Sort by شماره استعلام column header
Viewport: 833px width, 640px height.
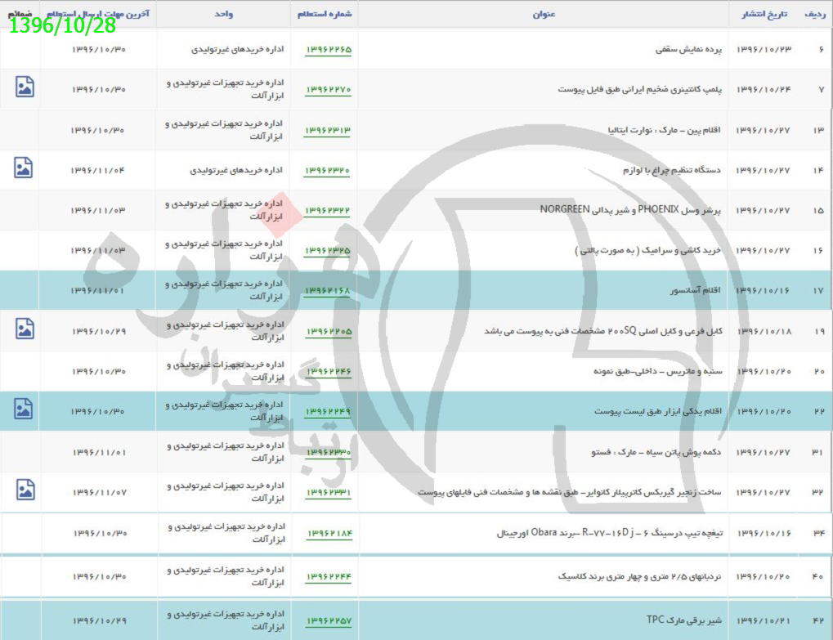(x=324, y=15)
